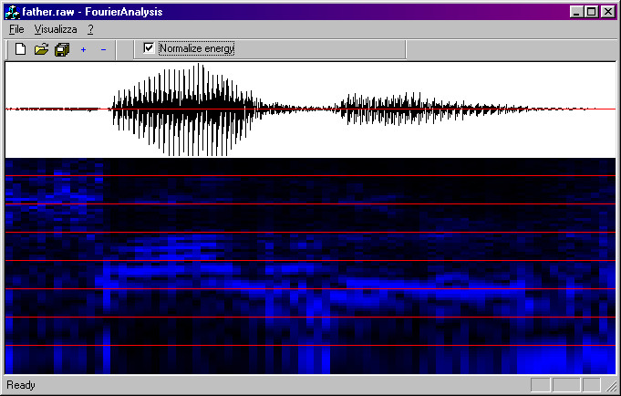Image resolution: width=621 pixels, height=396 pixels.
Task: Click the Ready text in status bar
Action: [21, 385]
